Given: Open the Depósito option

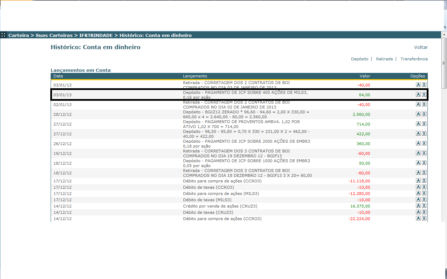Looking at the screenshot, I should click(x=360, y=59).
